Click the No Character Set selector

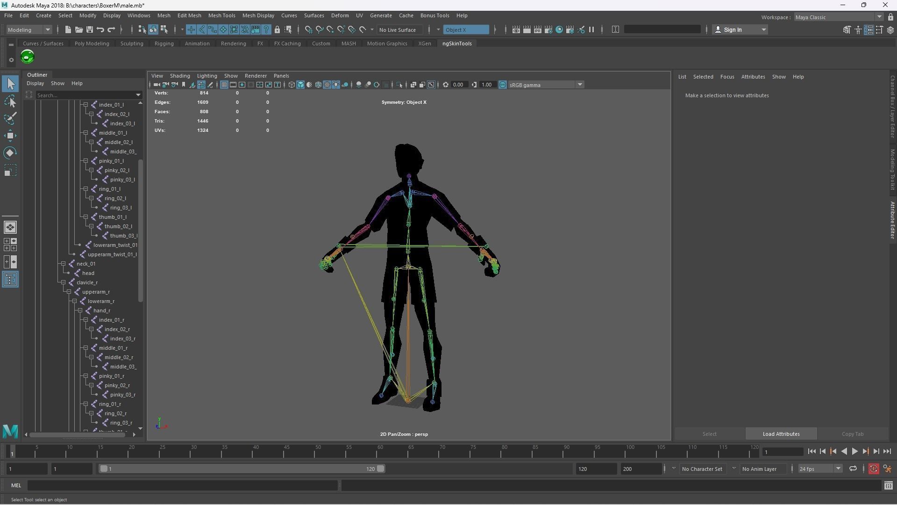click(702, 469)
